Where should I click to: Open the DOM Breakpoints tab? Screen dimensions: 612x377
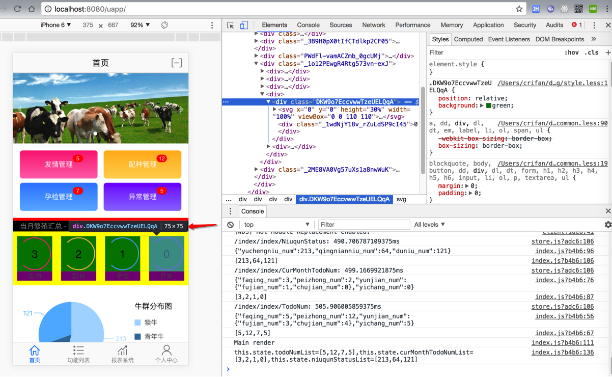(560, 39)
